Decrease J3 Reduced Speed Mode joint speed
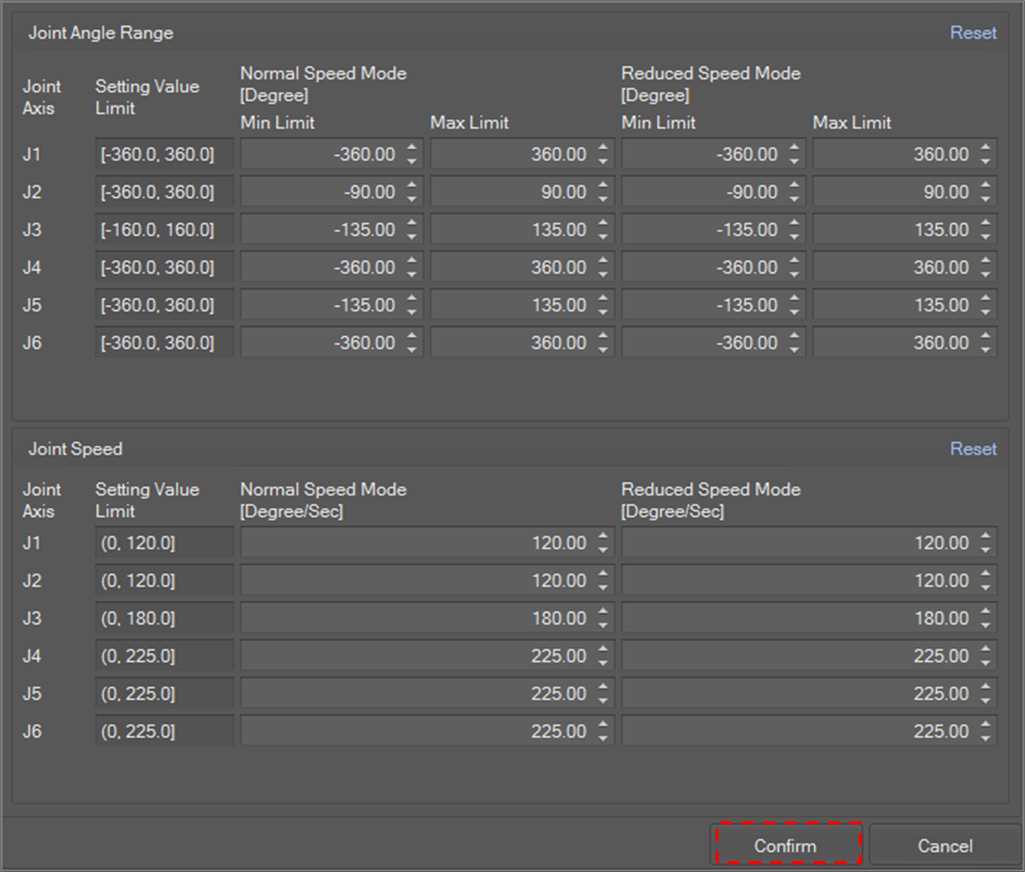The image size is (1025, 872). (985, 625)
